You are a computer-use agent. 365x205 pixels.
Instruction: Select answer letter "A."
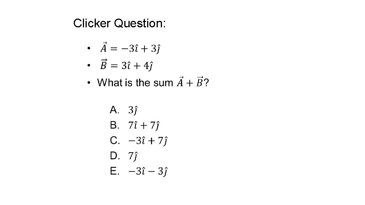pos(115,110)
